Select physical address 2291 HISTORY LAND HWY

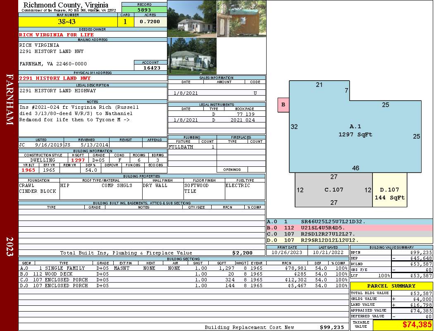click(x=55, y=78)
